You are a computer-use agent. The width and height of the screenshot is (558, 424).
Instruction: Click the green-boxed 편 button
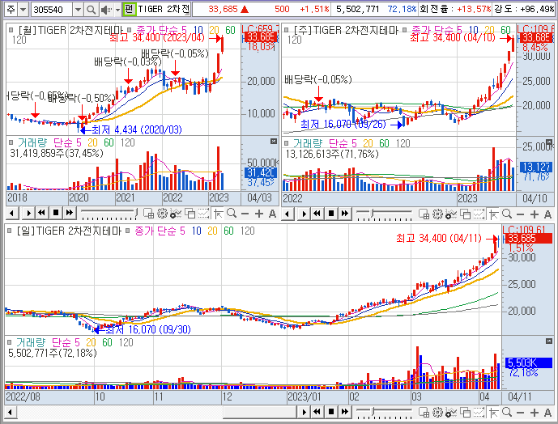(129, 9)
